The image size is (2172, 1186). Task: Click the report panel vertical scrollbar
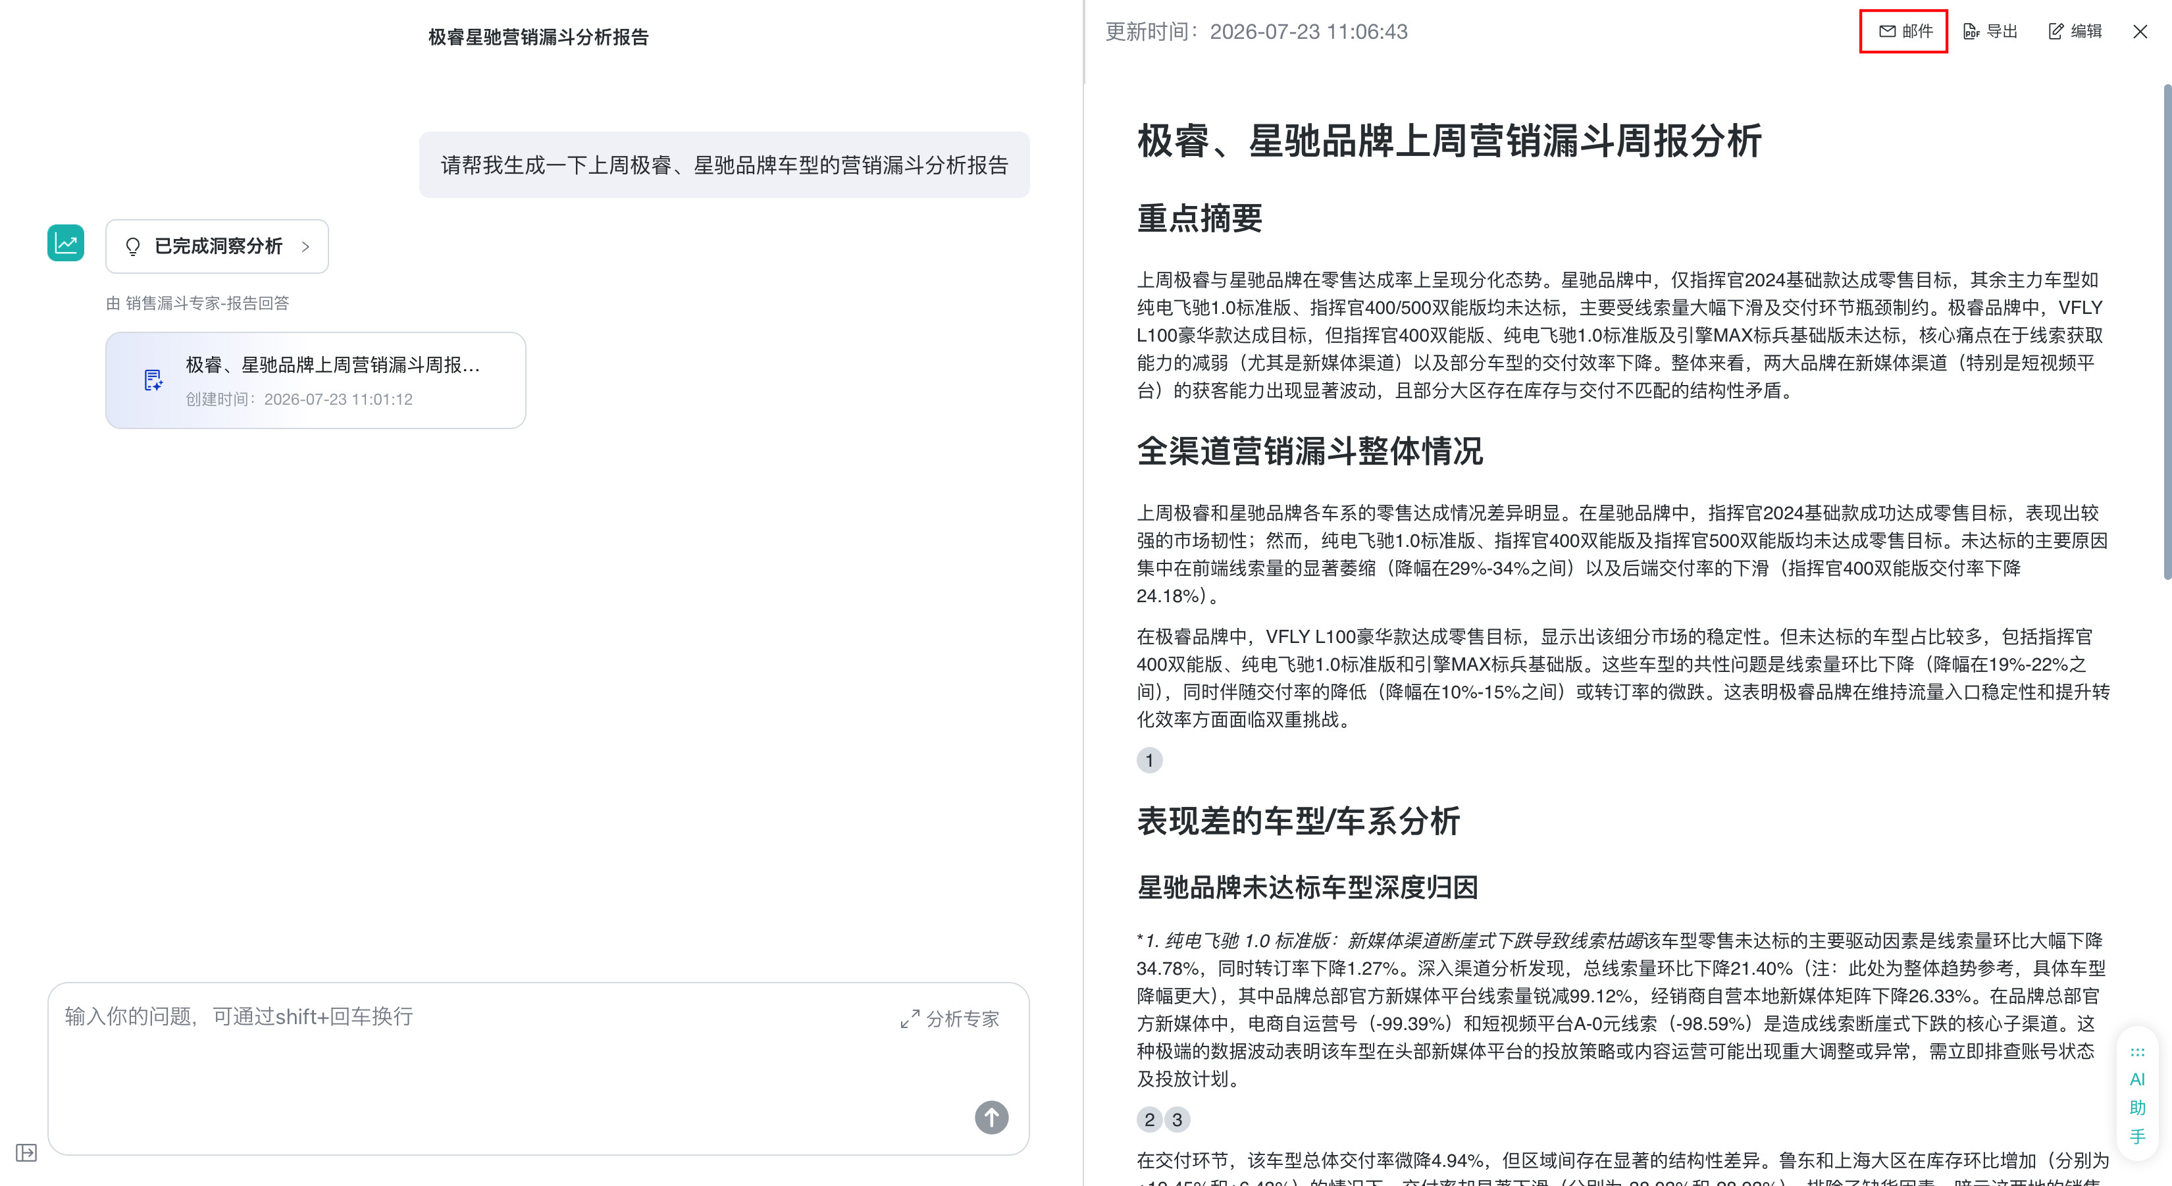click(2167, 331)
